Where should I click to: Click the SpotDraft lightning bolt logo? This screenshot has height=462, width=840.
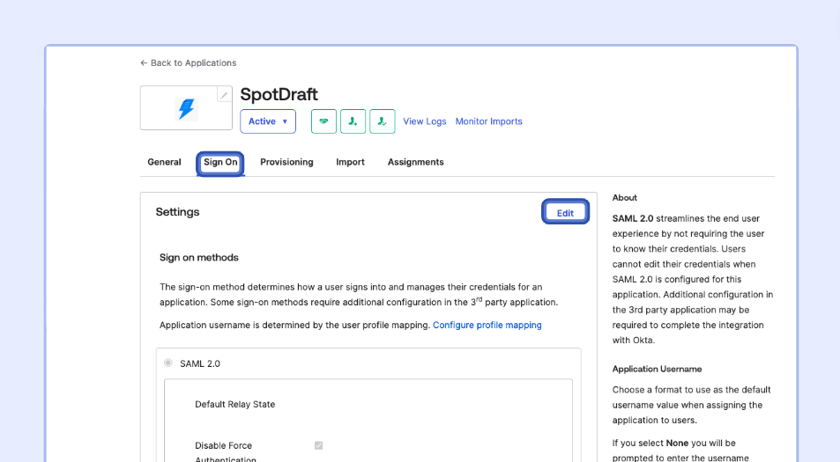pos(187,109)
